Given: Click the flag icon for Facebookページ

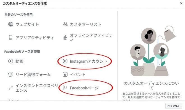Looking at the screenshot, I should point(65,88).
